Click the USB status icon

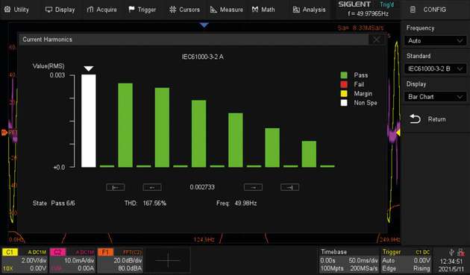click(452, 252)
